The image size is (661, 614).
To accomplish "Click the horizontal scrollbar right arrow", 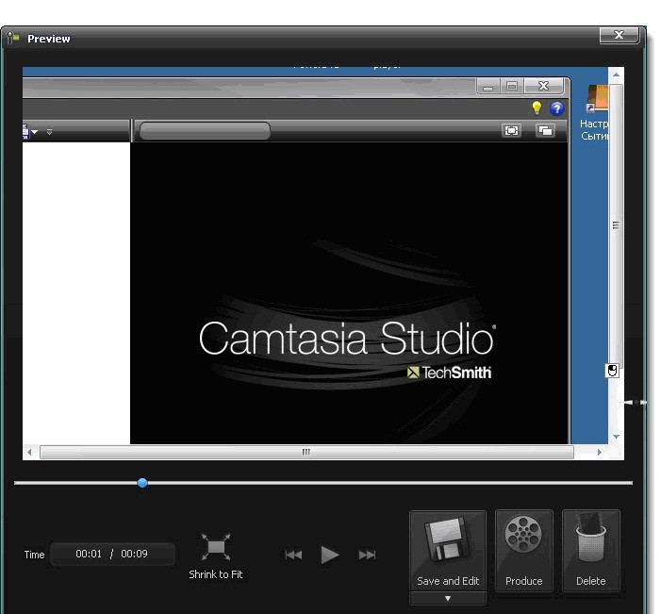I will pos(600,452).
